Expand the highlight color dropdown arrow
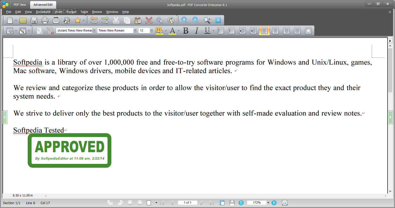Image resolution: width=395 pixels, height=208 pixels. [166, 31]
